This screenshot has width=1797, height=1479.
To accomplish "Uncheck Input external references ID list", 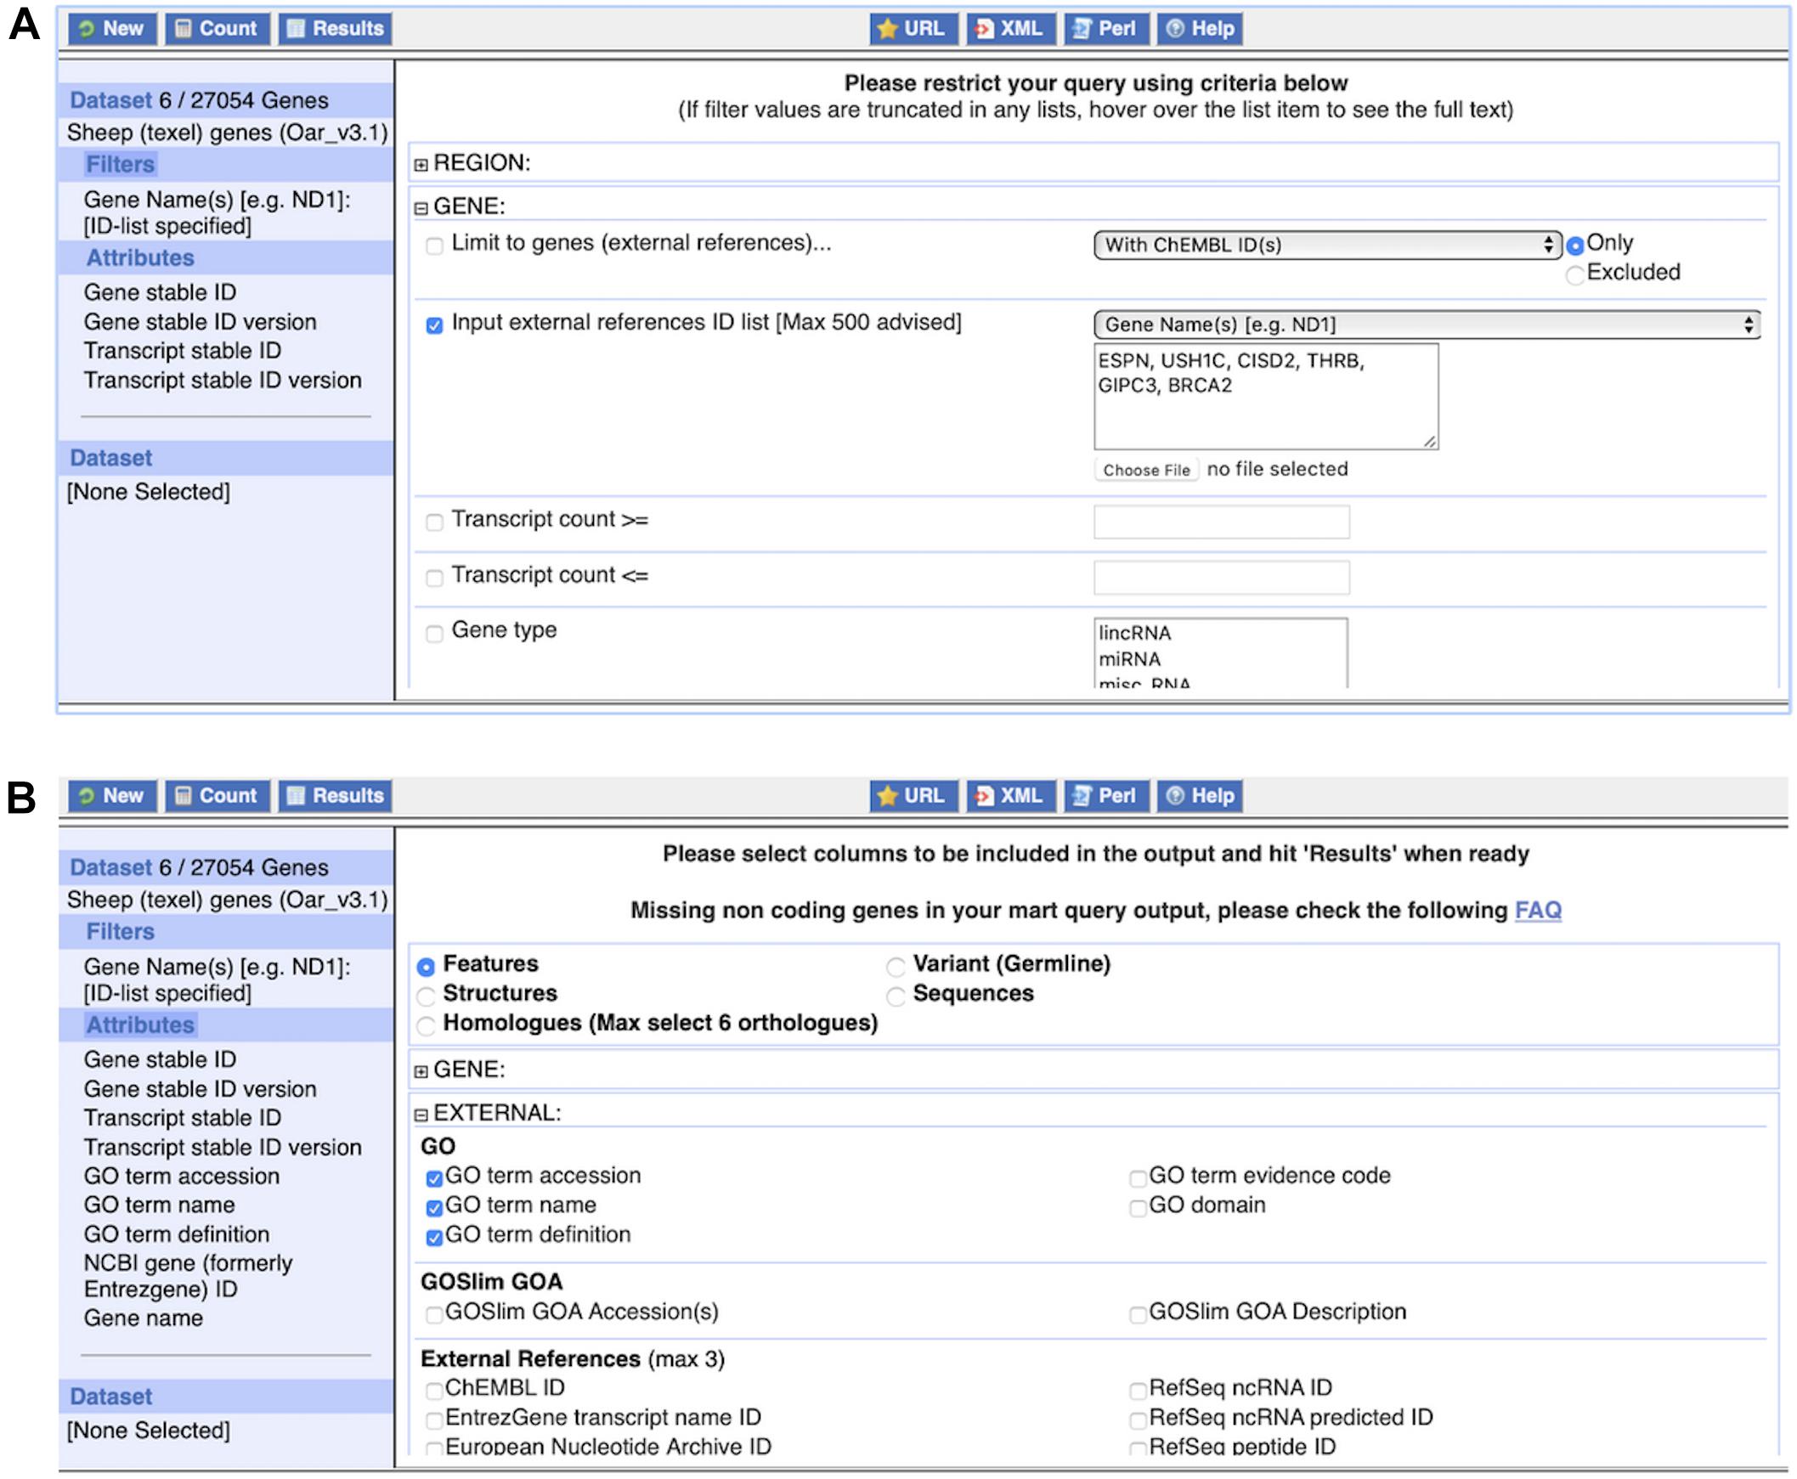I will (434, 325).
